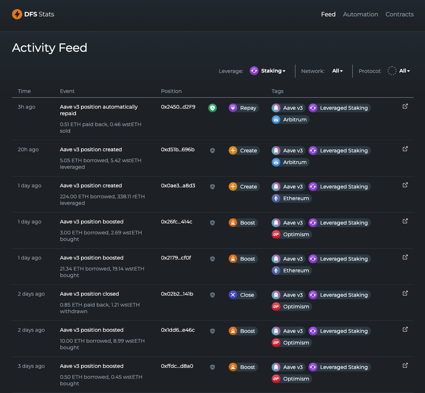Switch to the Automation tab
The image size is (425, 393).
pyautogui.click(x=360, y=14)
